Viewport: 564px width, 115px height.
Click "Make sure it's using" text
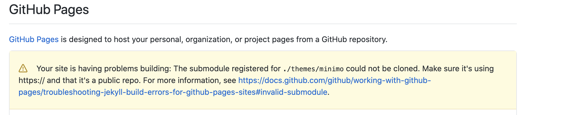[x=458, y=69]
